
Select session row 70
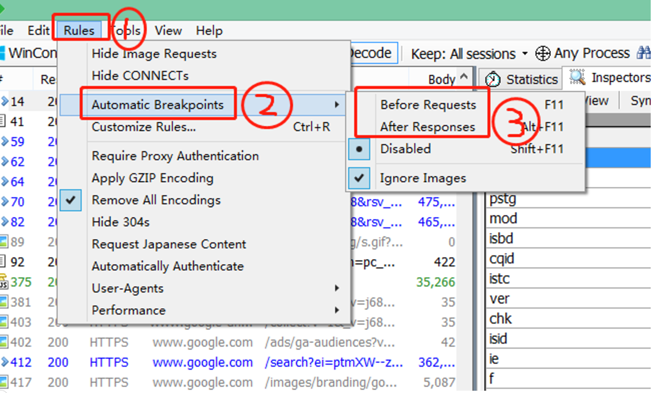click(x=28, y=202)
